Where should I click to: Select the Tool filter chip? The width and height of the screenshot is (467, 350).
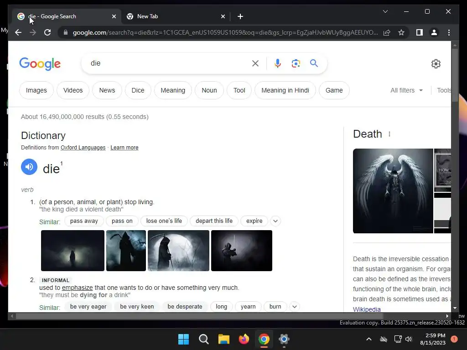pos(239,90)
